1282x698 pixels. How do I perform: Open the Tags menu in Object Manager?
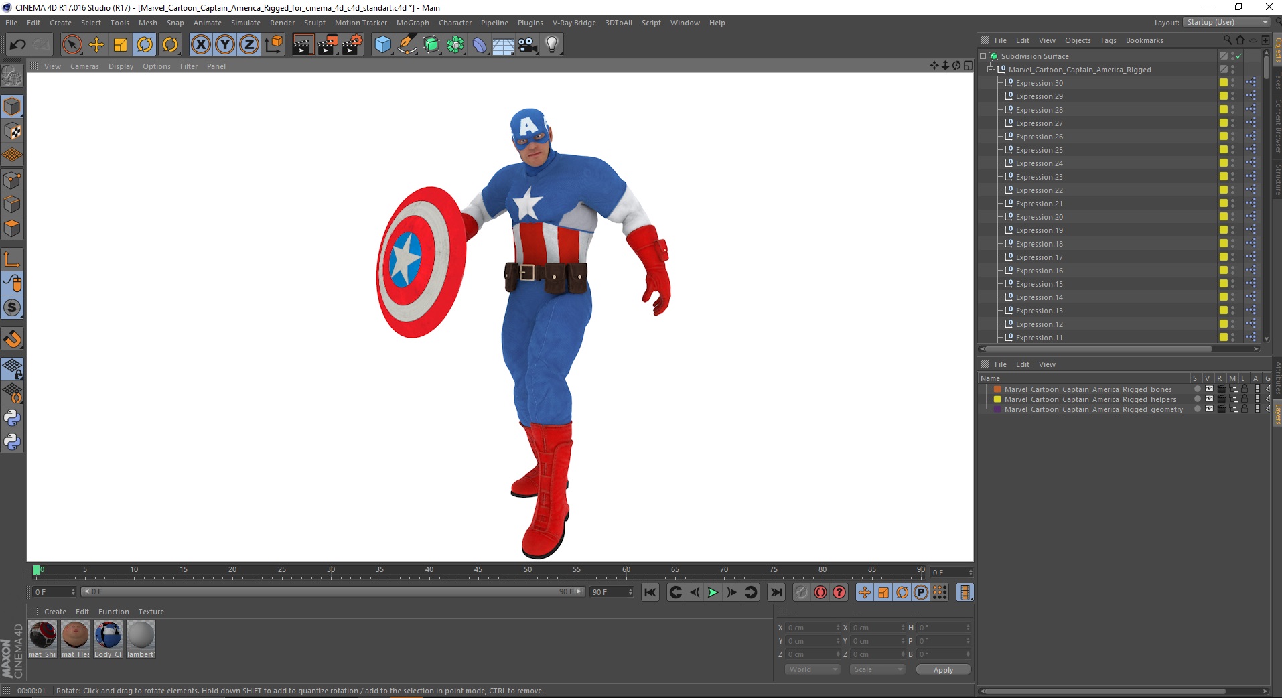coord(1108,40)
